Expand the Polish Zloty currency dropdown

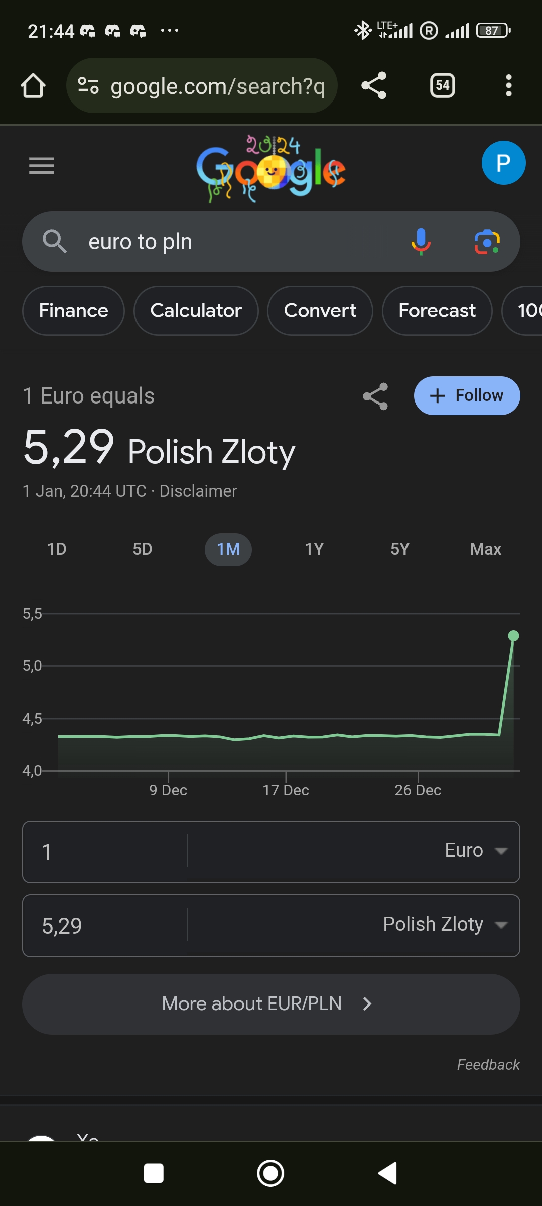tap(445, 925)
